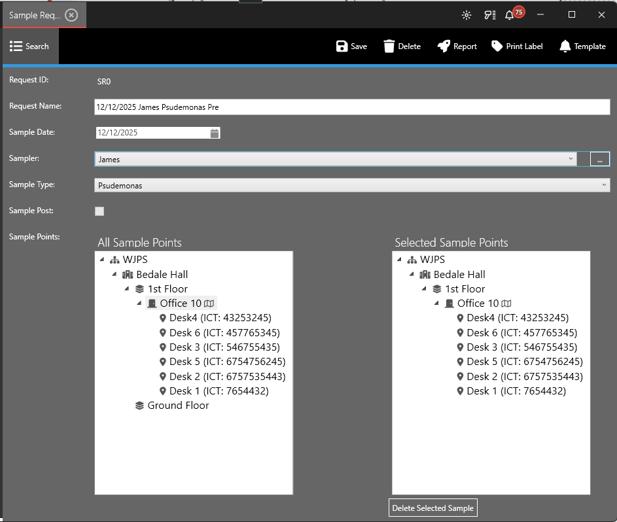Close the Sample Request tab
The height and width of the screenshot is (522, 617).
pos(72,15)
